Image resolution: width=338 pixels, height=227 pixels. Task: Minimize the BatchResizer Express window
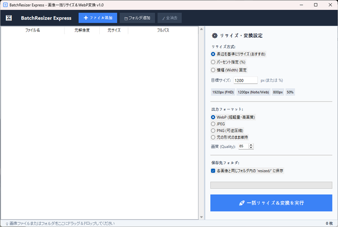[x=301, y=5]
